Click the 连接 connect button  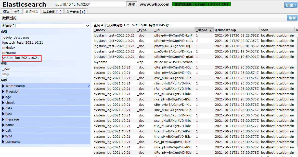(132, 4)
